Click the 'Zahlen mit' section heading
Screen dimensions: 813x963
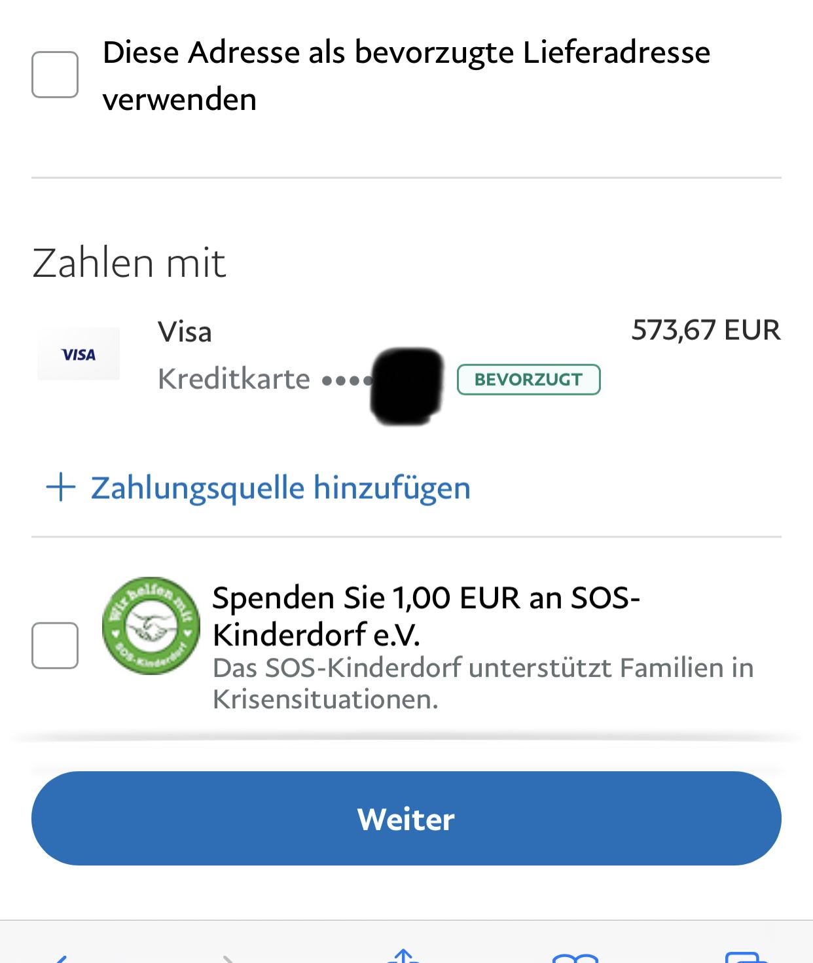[129, 263]
